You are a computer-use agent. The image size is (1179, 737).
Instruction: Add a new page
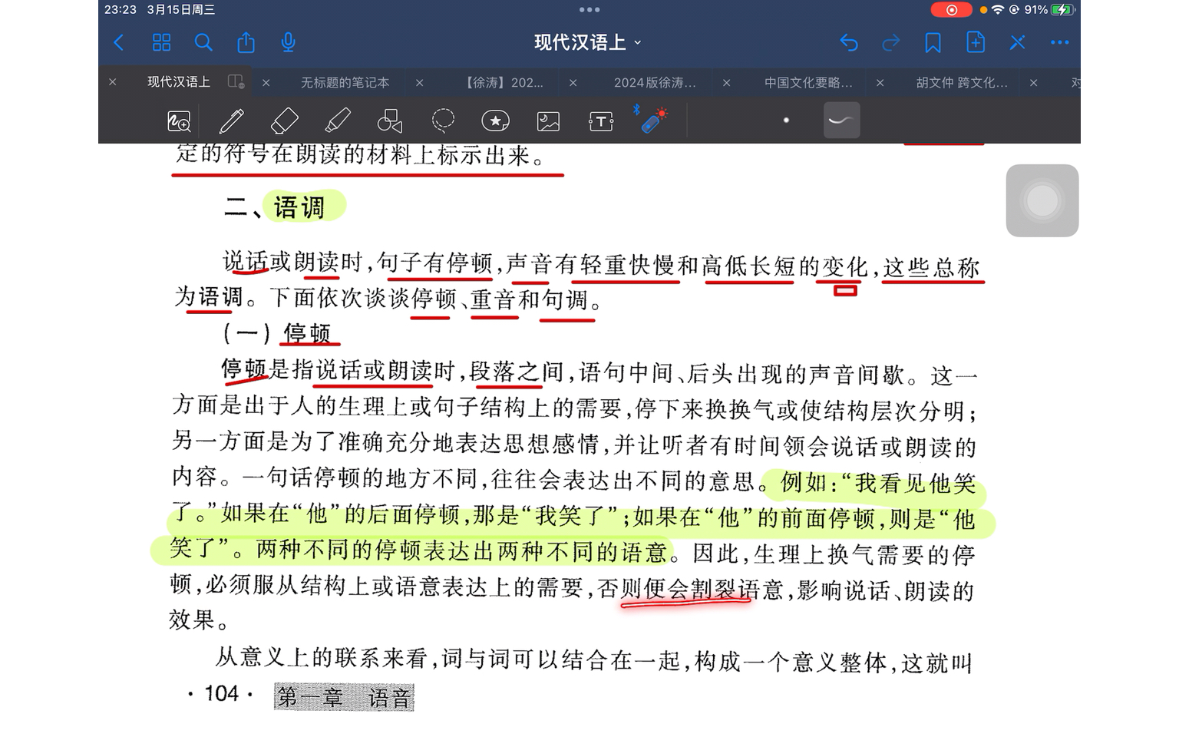[976, 42]
